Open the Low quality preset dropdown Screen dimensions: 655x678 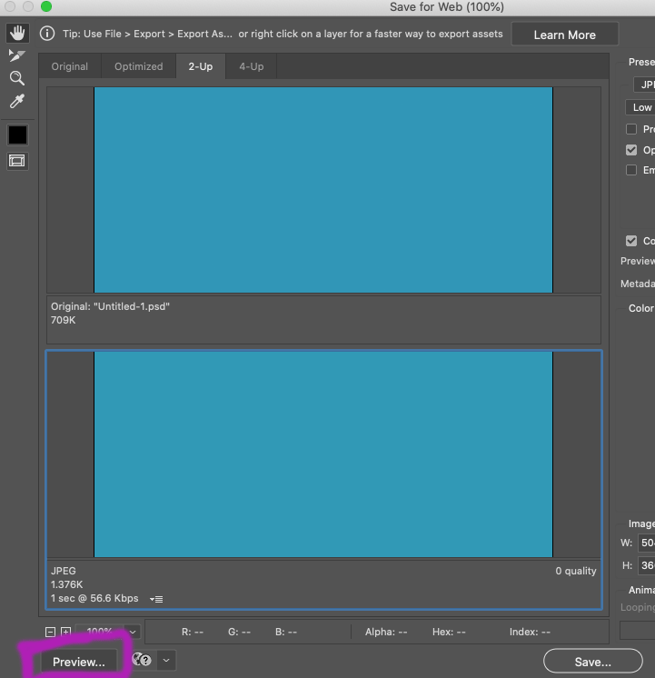tap(640, 107)
